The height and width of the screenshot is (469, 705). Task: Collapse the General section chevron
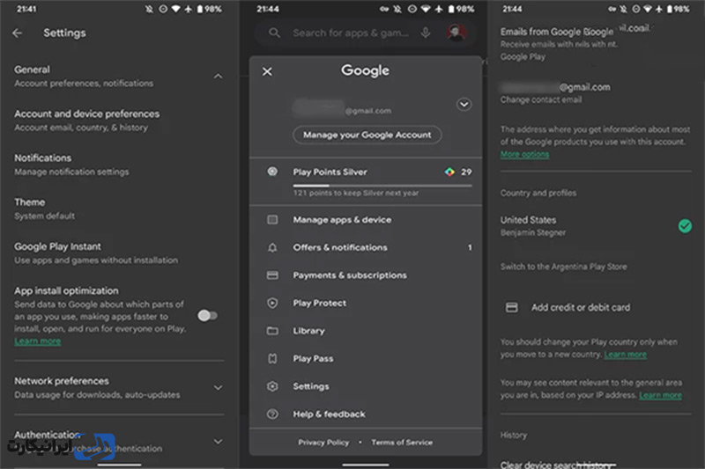pyautogui.click(x=218, y=77)
